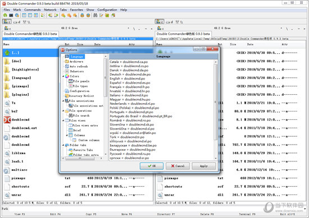Select Italiano = doublecmd.it.po language entry

tap(129, 95)
